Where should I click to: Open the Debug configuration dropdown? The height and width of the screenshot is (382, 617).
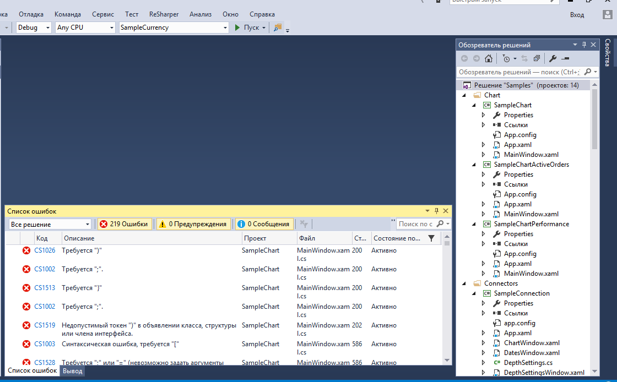[x=34, y=28]
